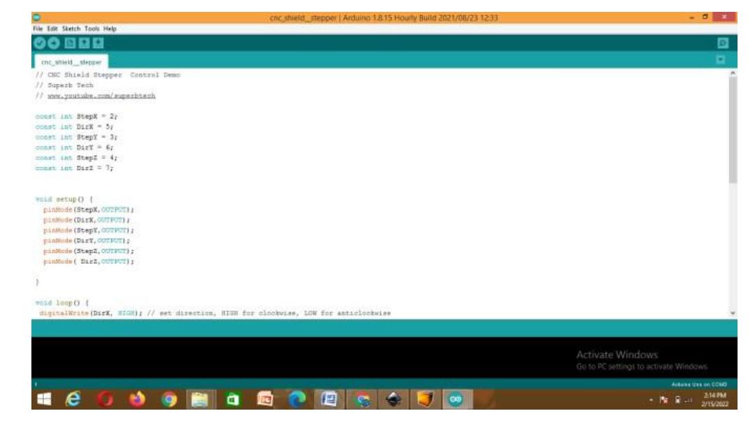Open Arduino IDE taskbar icon
Viewport: 748px width, 425px height.
pos(455,400)
